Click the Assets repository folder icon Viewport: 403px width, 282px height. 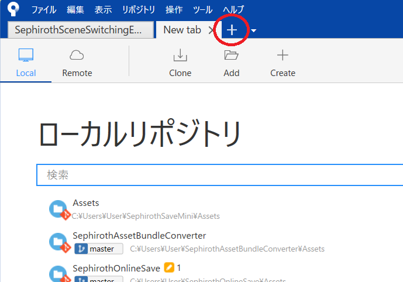coord(60,210)
